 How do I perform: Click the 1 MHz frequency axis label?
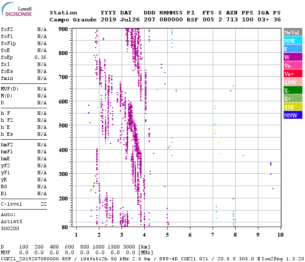76,235
